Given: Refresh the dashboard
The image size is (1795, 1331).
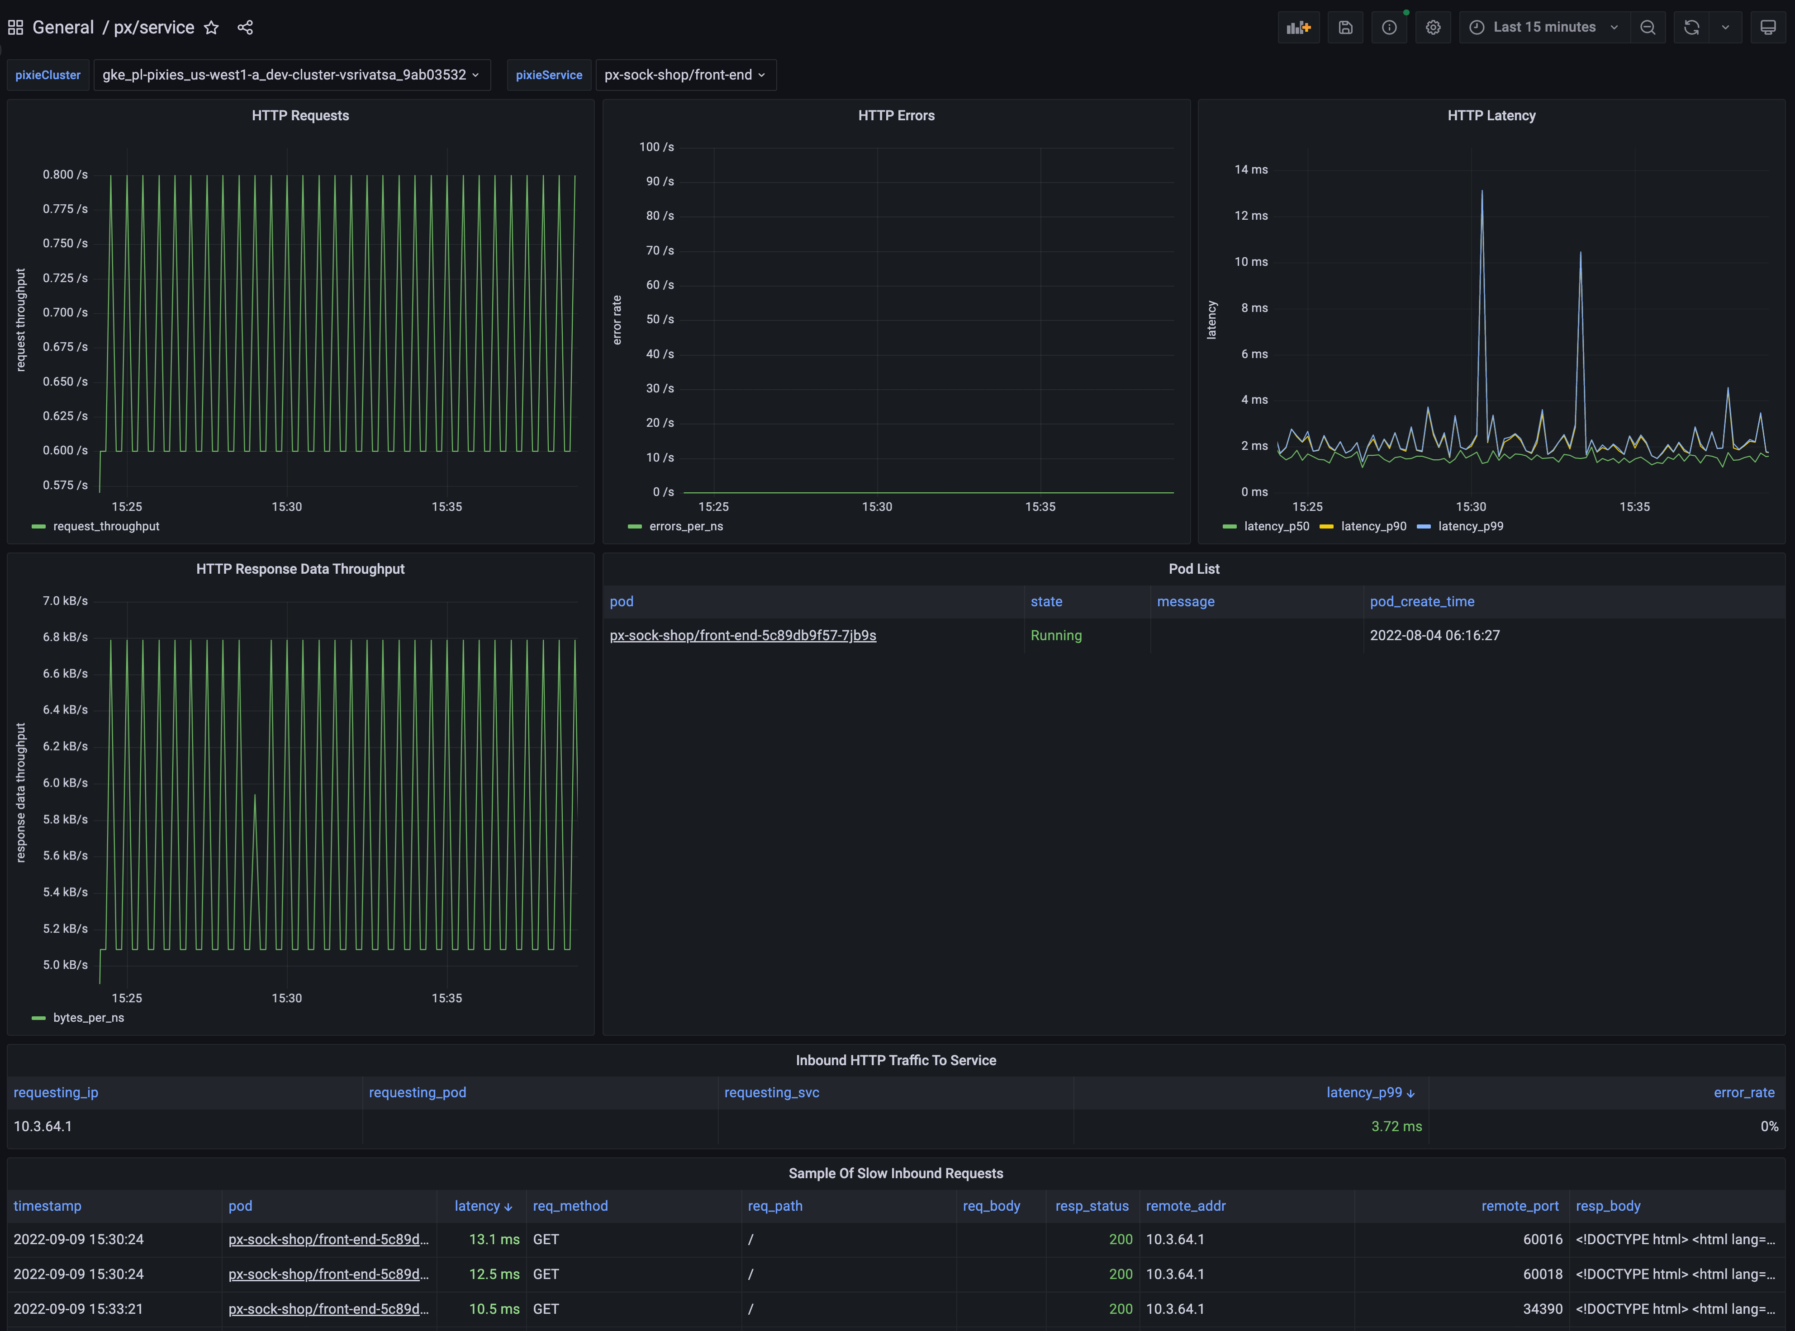Looking at the screenshot, I should point(1691,28).
